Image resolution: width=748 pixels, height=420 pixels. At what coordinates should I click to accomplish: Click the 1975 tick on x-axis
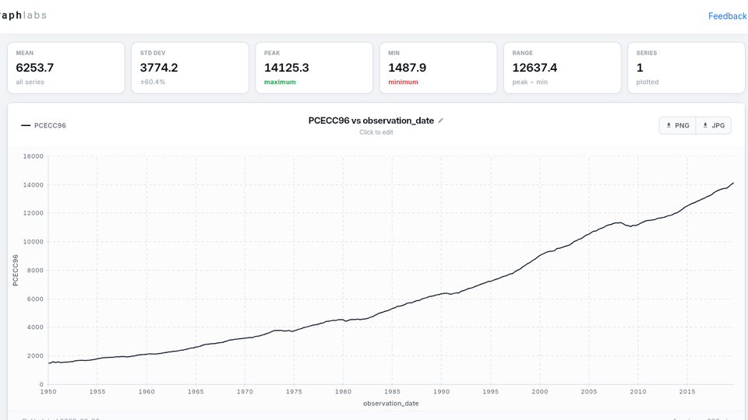click(293, 392)
